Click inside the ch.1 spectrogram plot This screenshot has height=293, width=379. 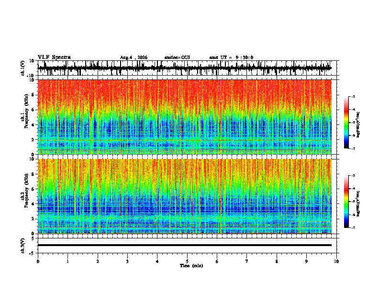(185, 117)
